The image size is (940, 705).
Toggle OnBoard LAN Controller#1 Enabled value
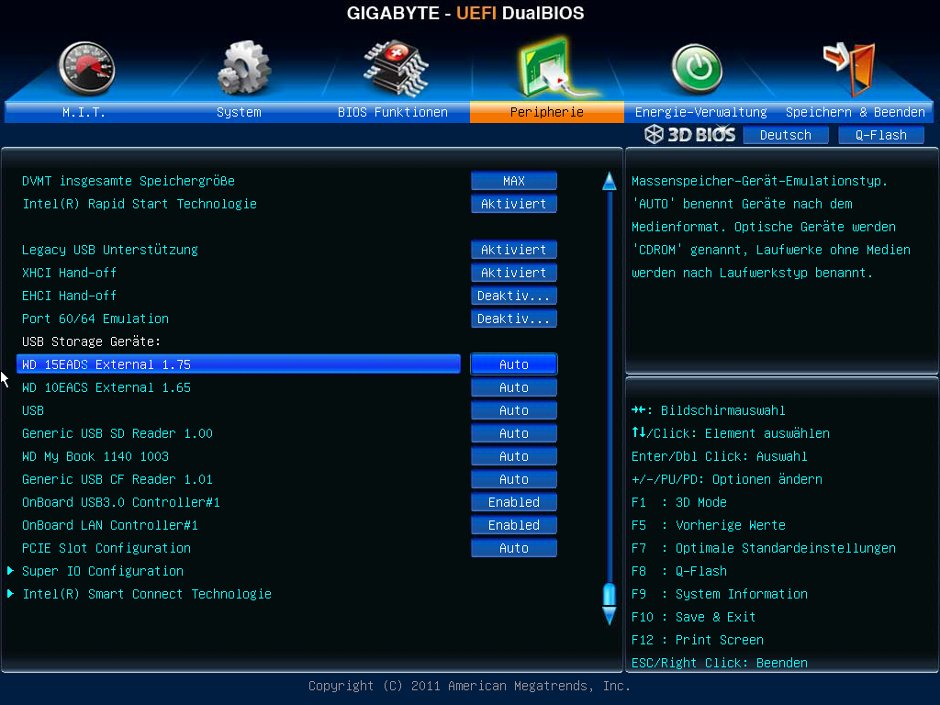pos(514,524)
